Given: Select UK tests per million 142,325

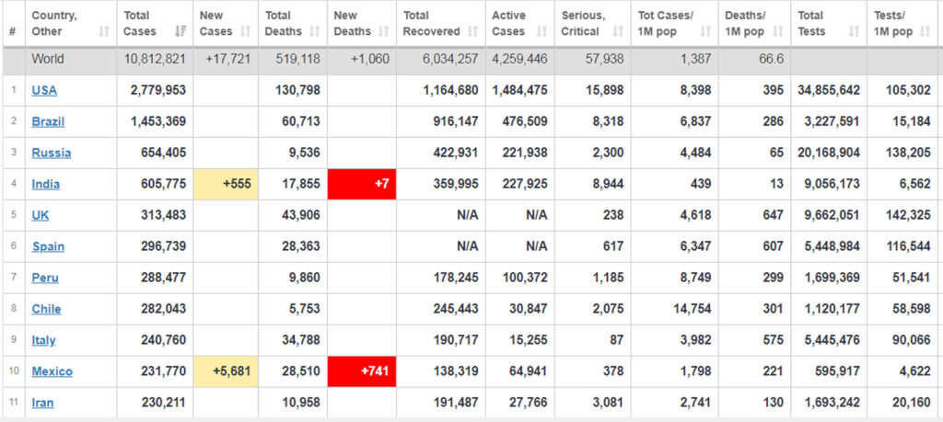Looking at the screenshot, I should (x=908, y=215).
